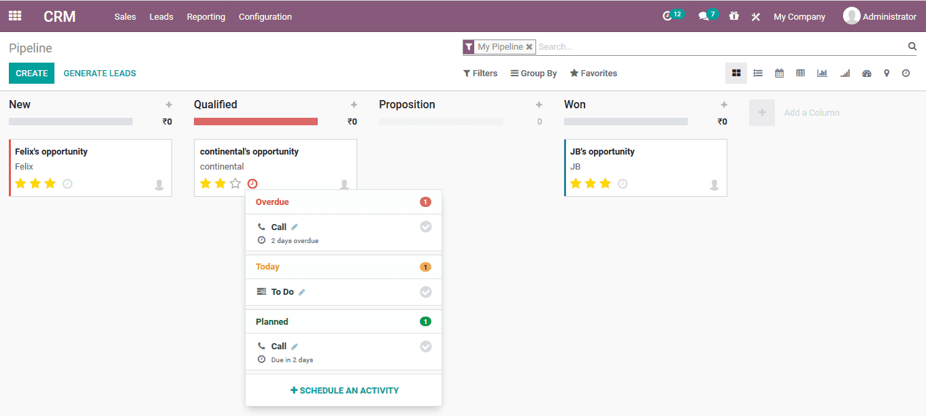Open the graph view

click(x=822, y=73)
